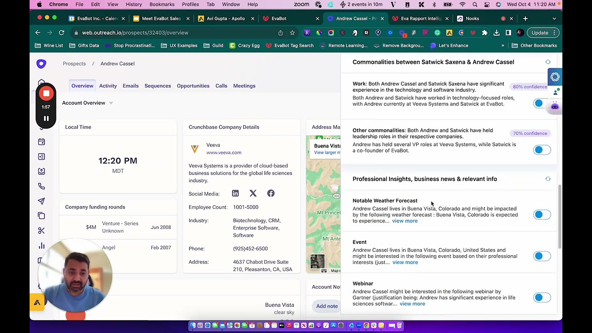Click view more under Notable Weather Forecast
Screen dimensions: 592x333
pyautogui.click(x=405, y=221)
